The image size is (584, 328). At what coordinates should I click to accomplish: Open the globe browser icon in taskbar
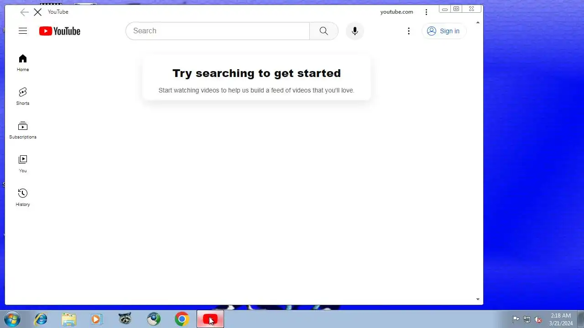(x=154, y=319)
